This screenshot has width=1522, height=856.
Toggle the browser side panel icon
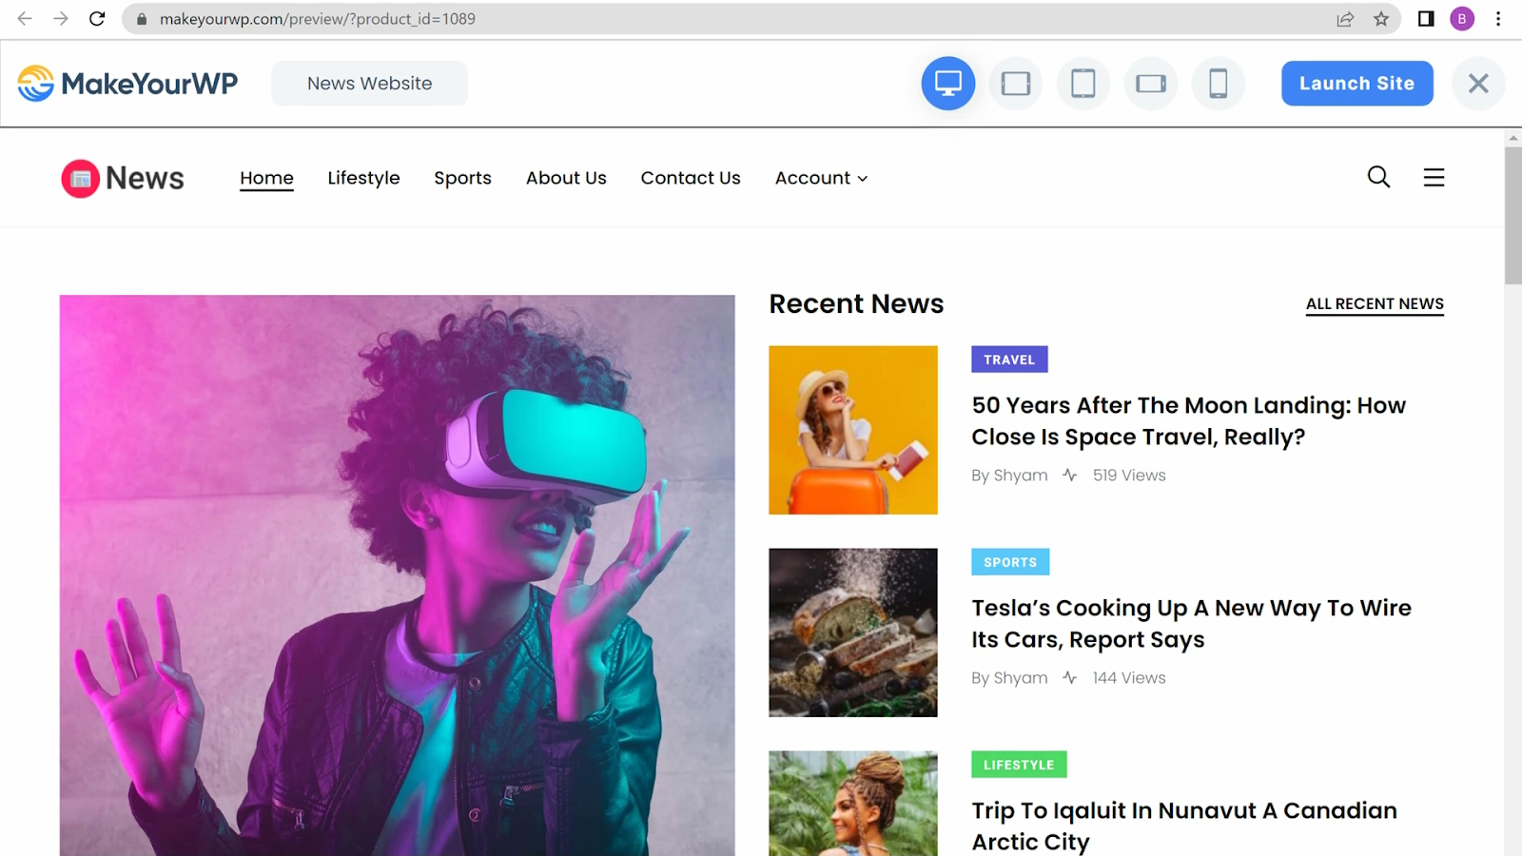(x=1426, y=19)
